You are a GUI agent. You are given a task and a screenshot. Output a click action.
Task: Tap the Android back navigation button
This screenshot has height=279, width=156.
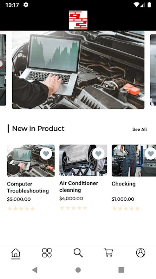pos(35,270)
